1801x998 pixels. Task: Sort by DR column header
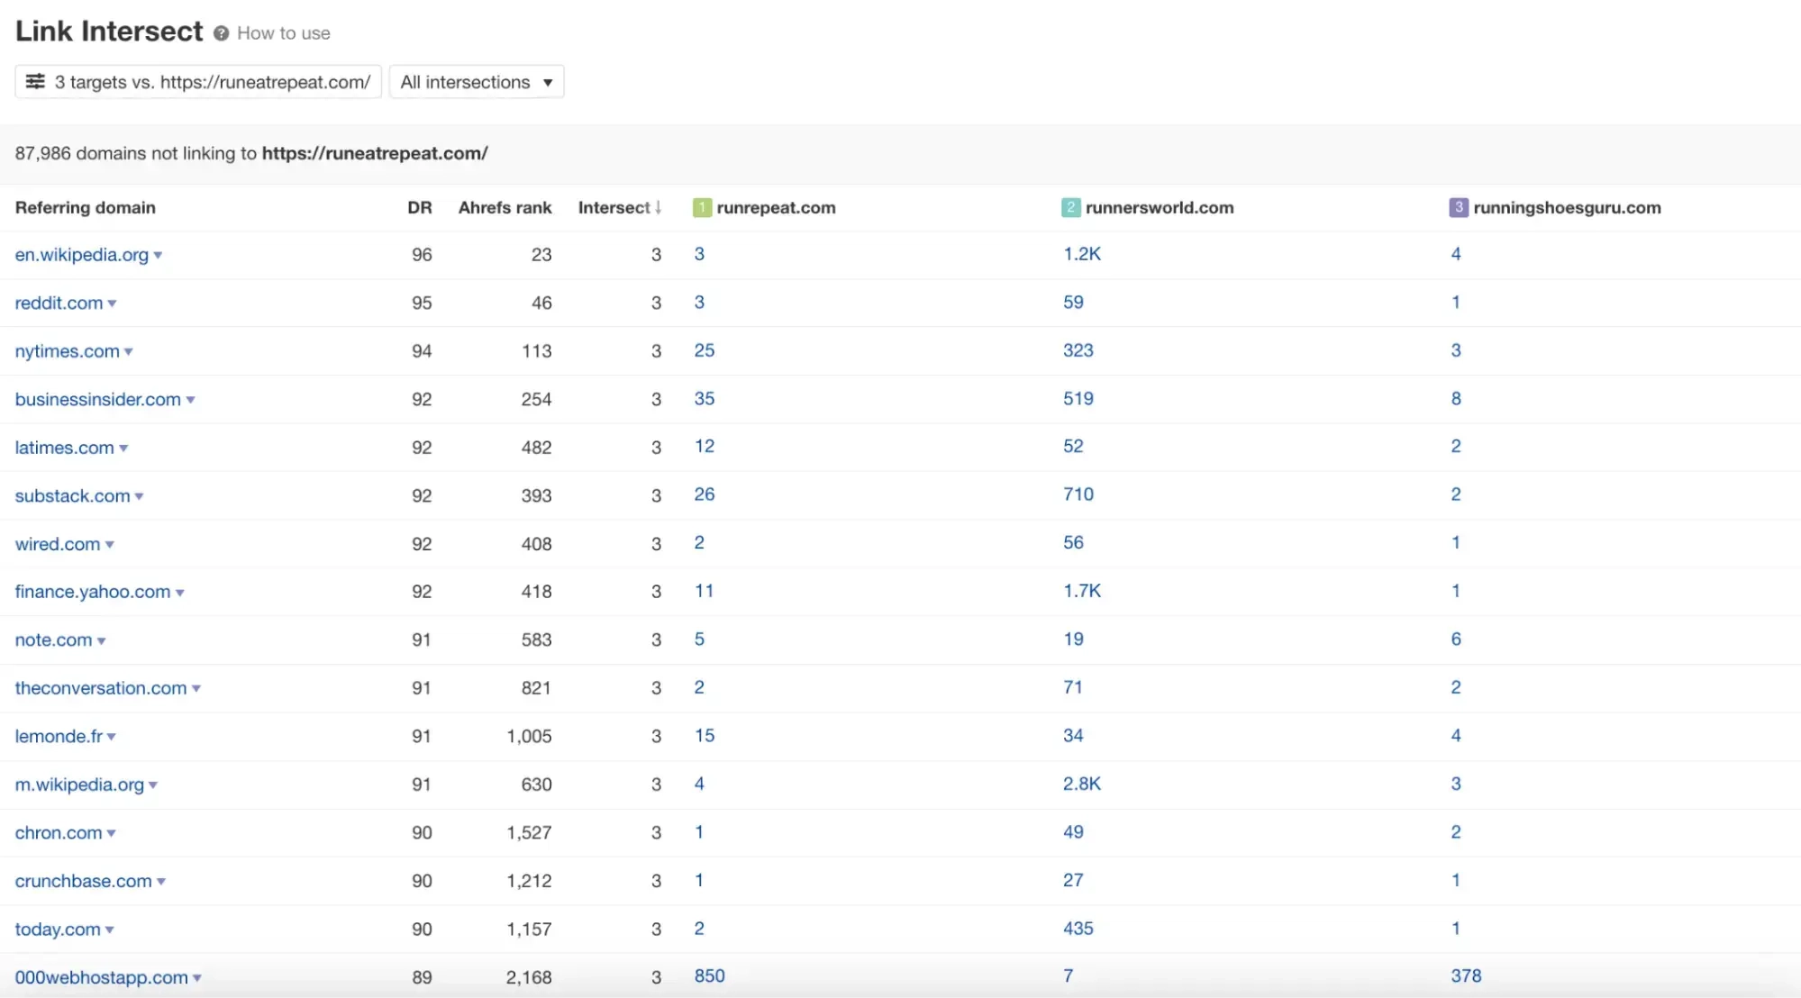419,208
